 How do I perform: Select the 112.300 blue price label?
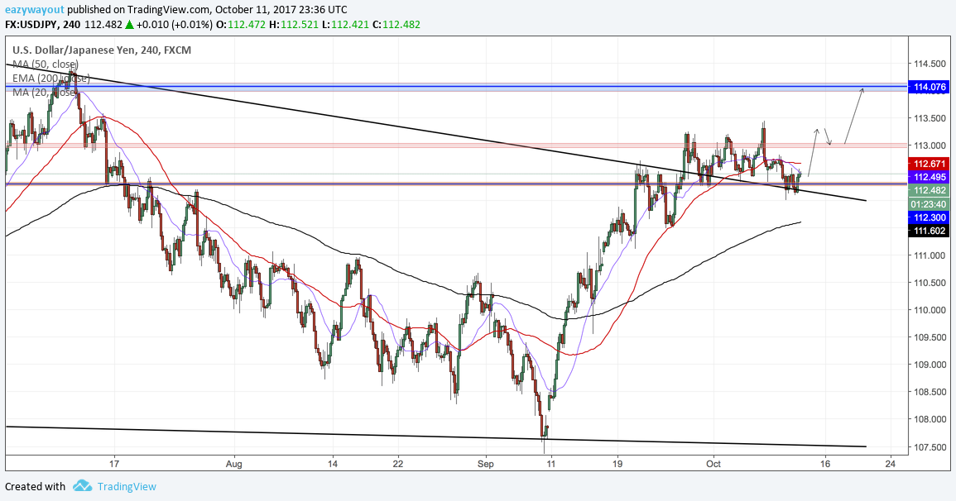point(930,217)
